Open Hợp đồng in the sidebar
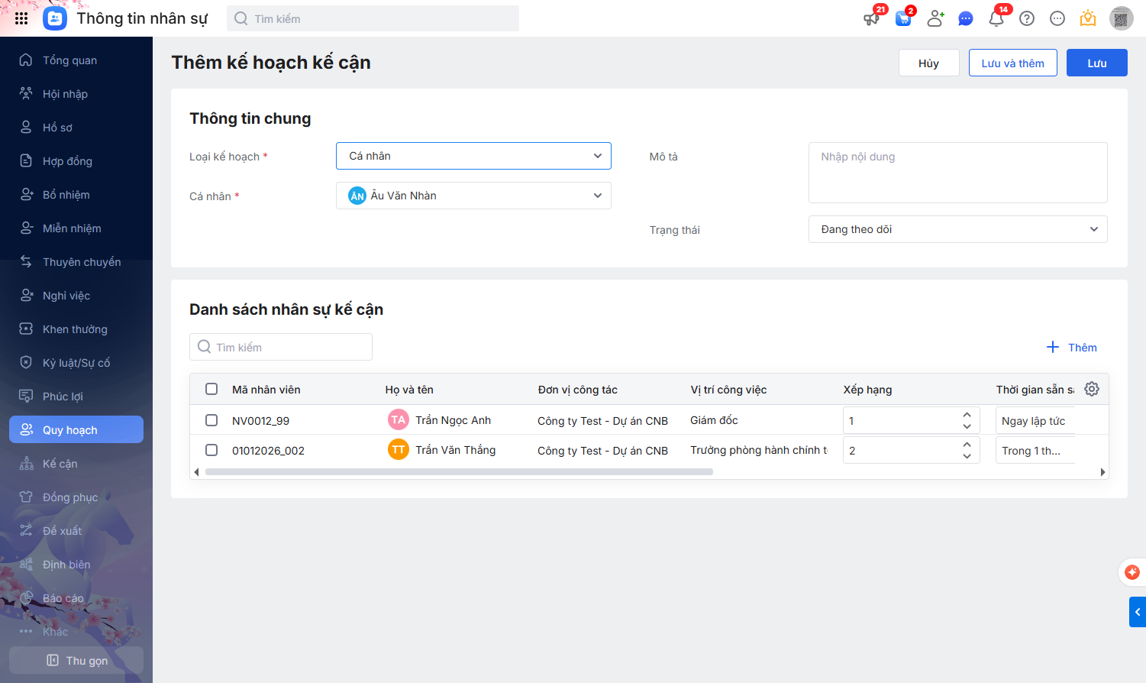The height and width of the screenshot is (683, 1146). tap(67, 161)
